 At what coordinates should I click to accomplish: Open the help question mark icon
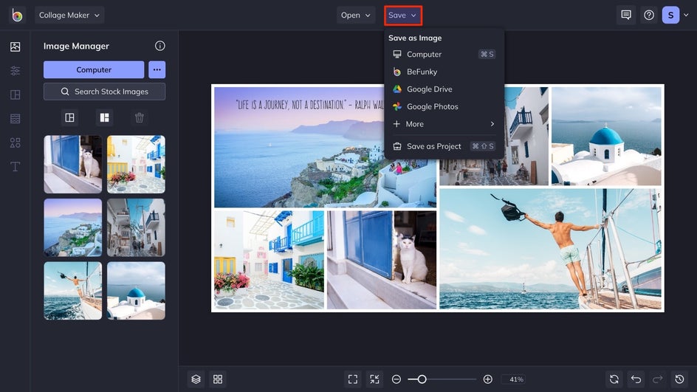649,15
